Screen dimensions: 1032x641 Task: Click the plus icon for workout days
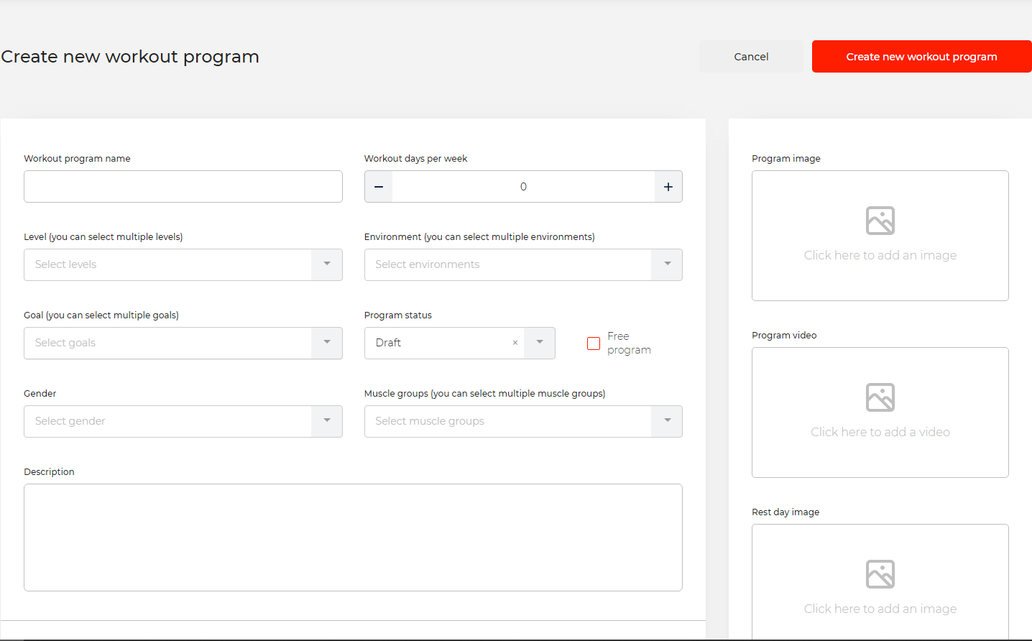(668, 187)
